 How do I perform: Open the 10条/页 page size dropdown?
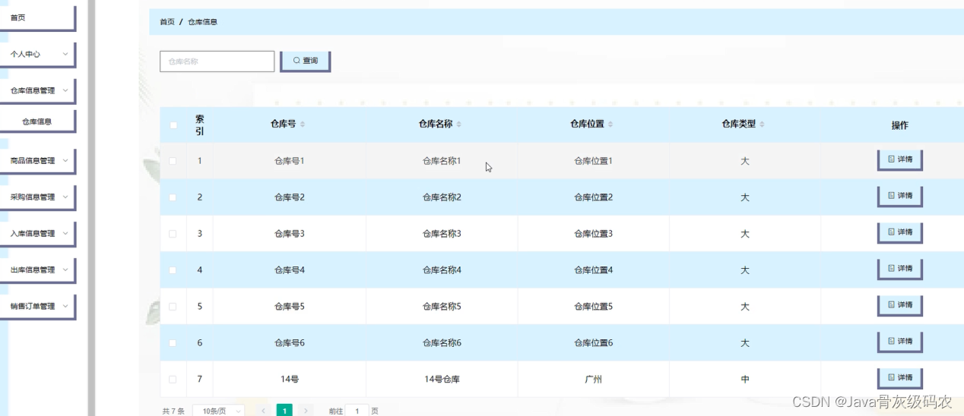click(x=219, y=411)
